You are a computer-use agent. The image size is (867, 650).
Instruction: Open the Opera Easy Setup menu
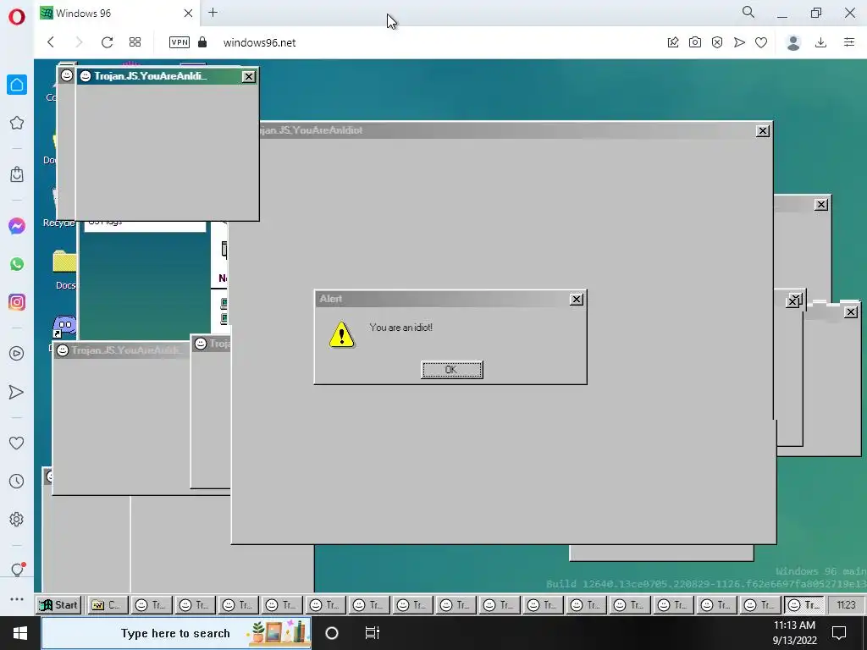[849, 42]
